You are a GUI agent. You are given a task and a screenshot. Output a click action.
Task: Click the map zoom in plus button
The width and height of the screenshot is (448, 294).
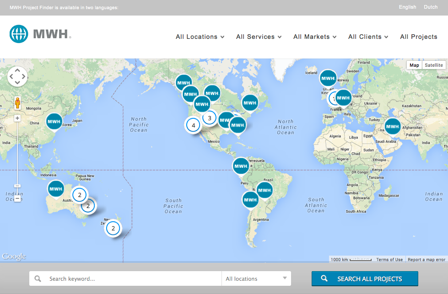coord(17,118)
